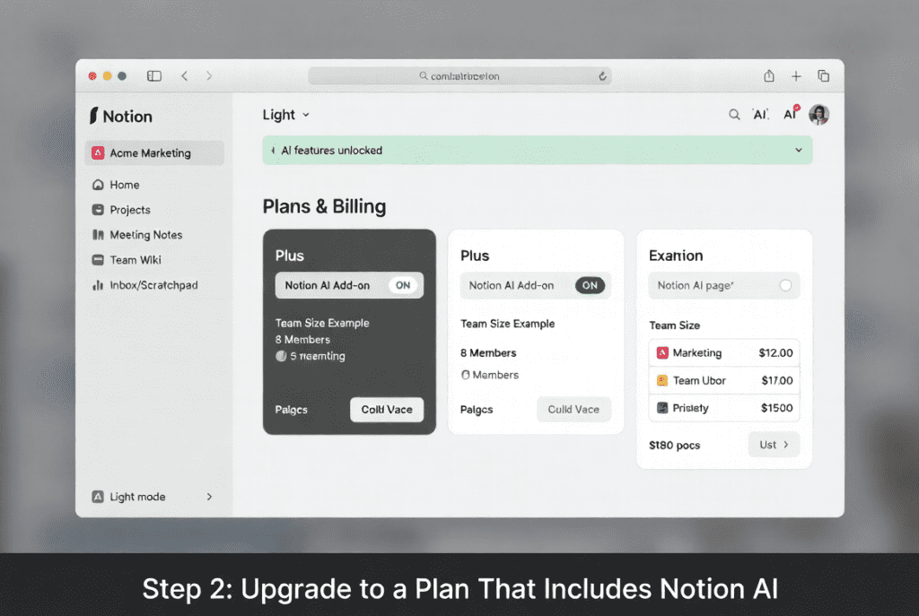Open a new browser tab with the plus button
The height and width of the screenshot is (616, 919).
pyautogui.click(x=796, y=76)
